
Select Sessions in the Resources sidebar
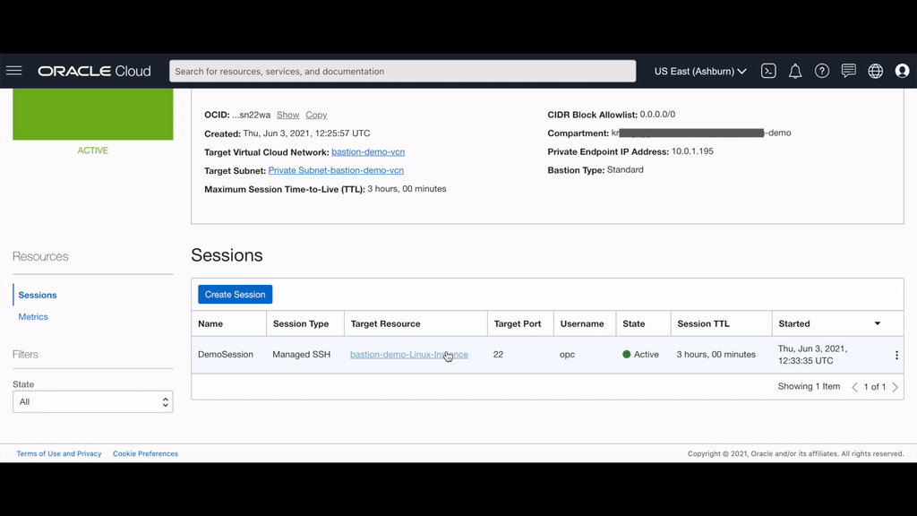[37, 295]
